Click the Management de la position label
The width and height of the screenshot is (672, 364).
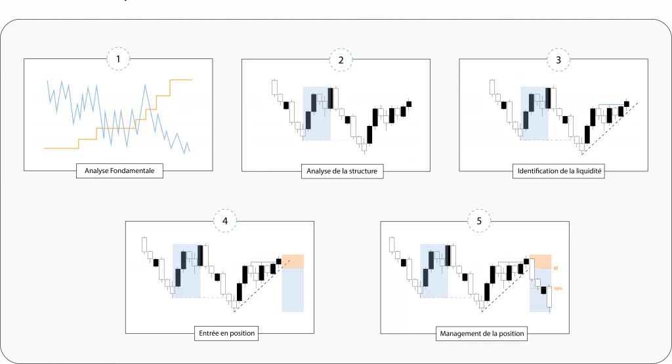pyautogui.click(x=481, y=333)
